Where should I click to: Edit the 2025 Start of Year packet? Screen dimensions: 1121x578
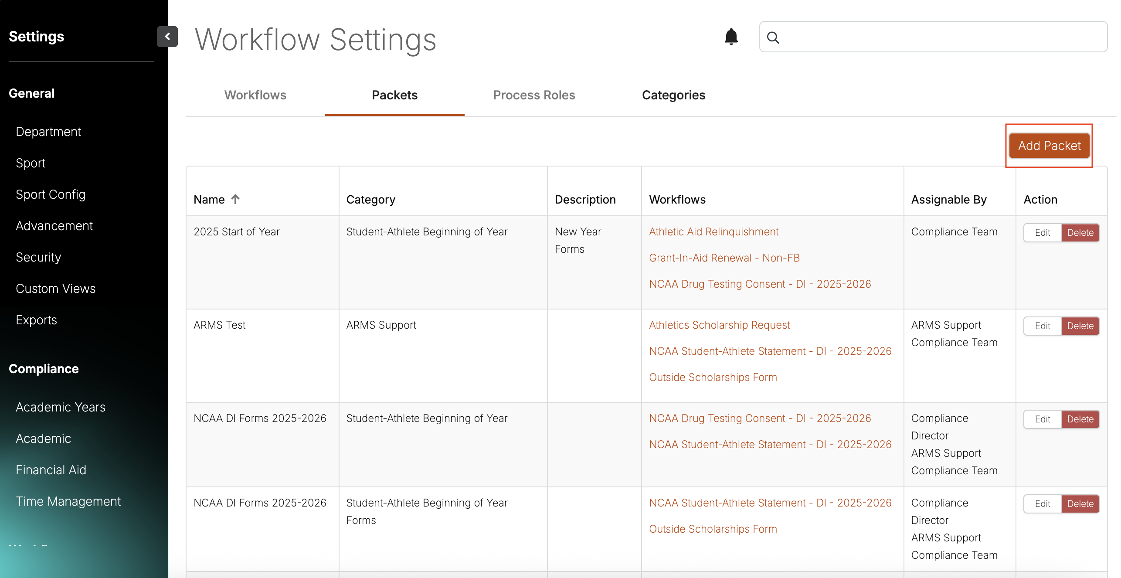tap(1042, 233)
